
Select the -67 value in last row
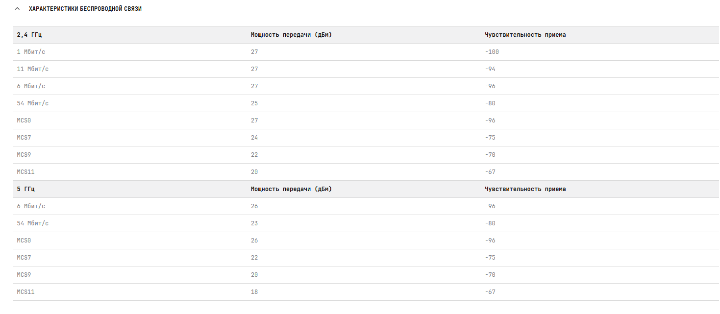pyautogui.click(x=490, y=292)
